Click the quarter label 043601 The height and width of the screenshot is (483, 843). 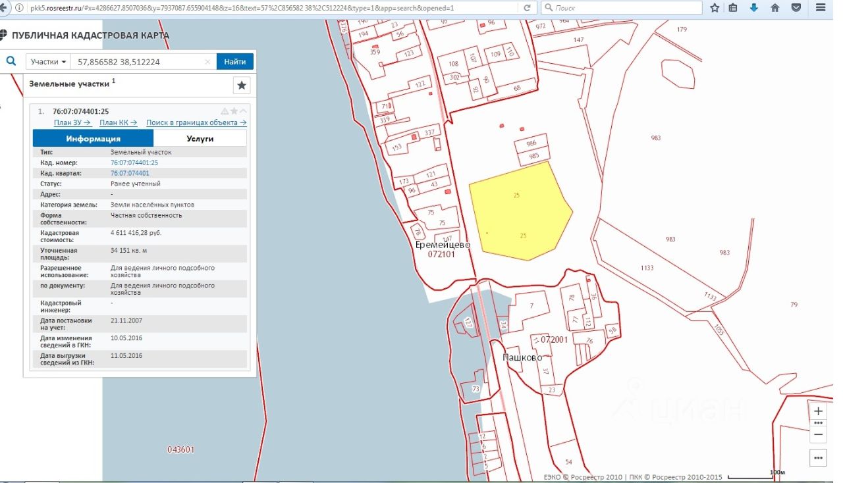click(180, 450)
